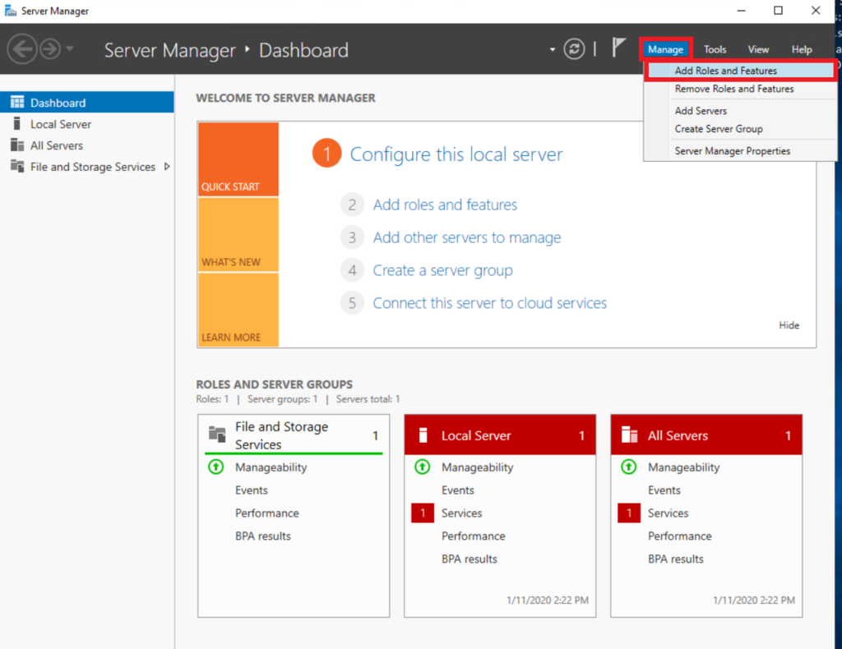Screen dimensions: 842x649
Task: Choose Add Servers from Manage menu
Action: point(701,111)
